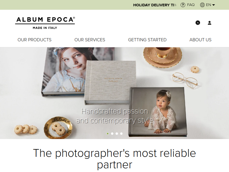Click the FAQ question mark icon
This screenshot has width=229, height=172.
[183, 5]
